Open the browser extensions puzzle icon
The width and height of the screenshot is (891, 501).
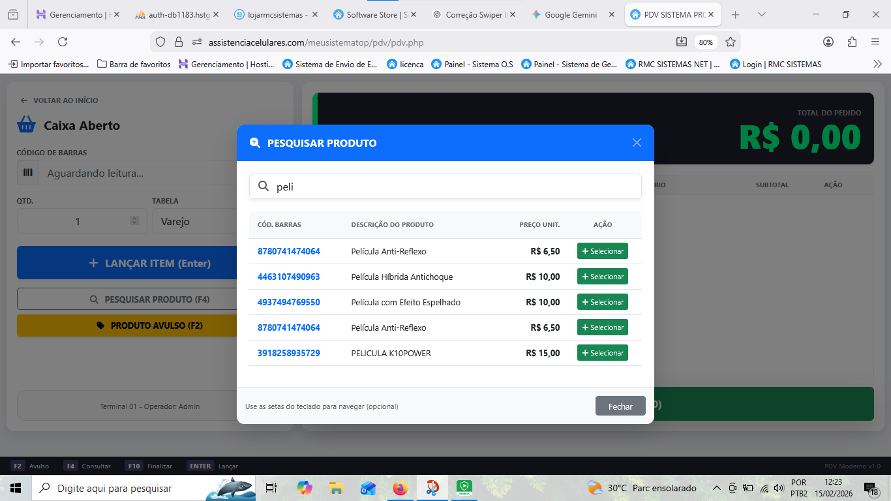click(852, 42)
